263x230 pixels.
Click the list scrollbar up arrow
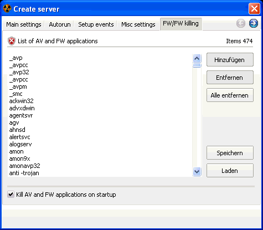click(197, 59)
